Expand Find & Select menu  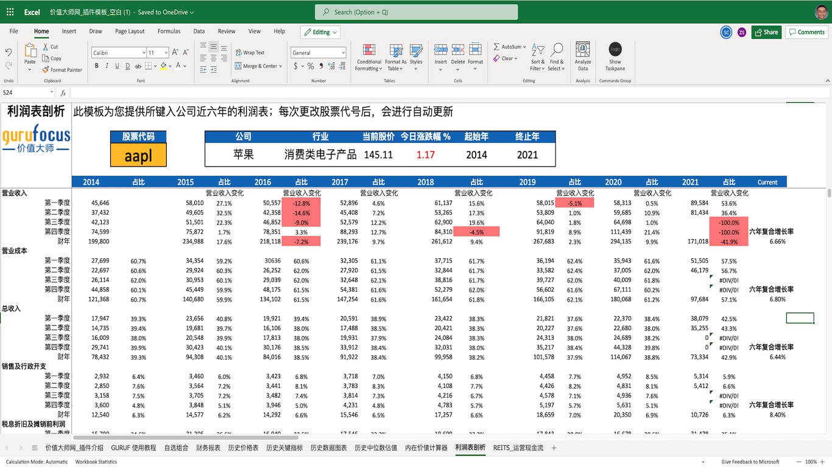pos(555,57)
